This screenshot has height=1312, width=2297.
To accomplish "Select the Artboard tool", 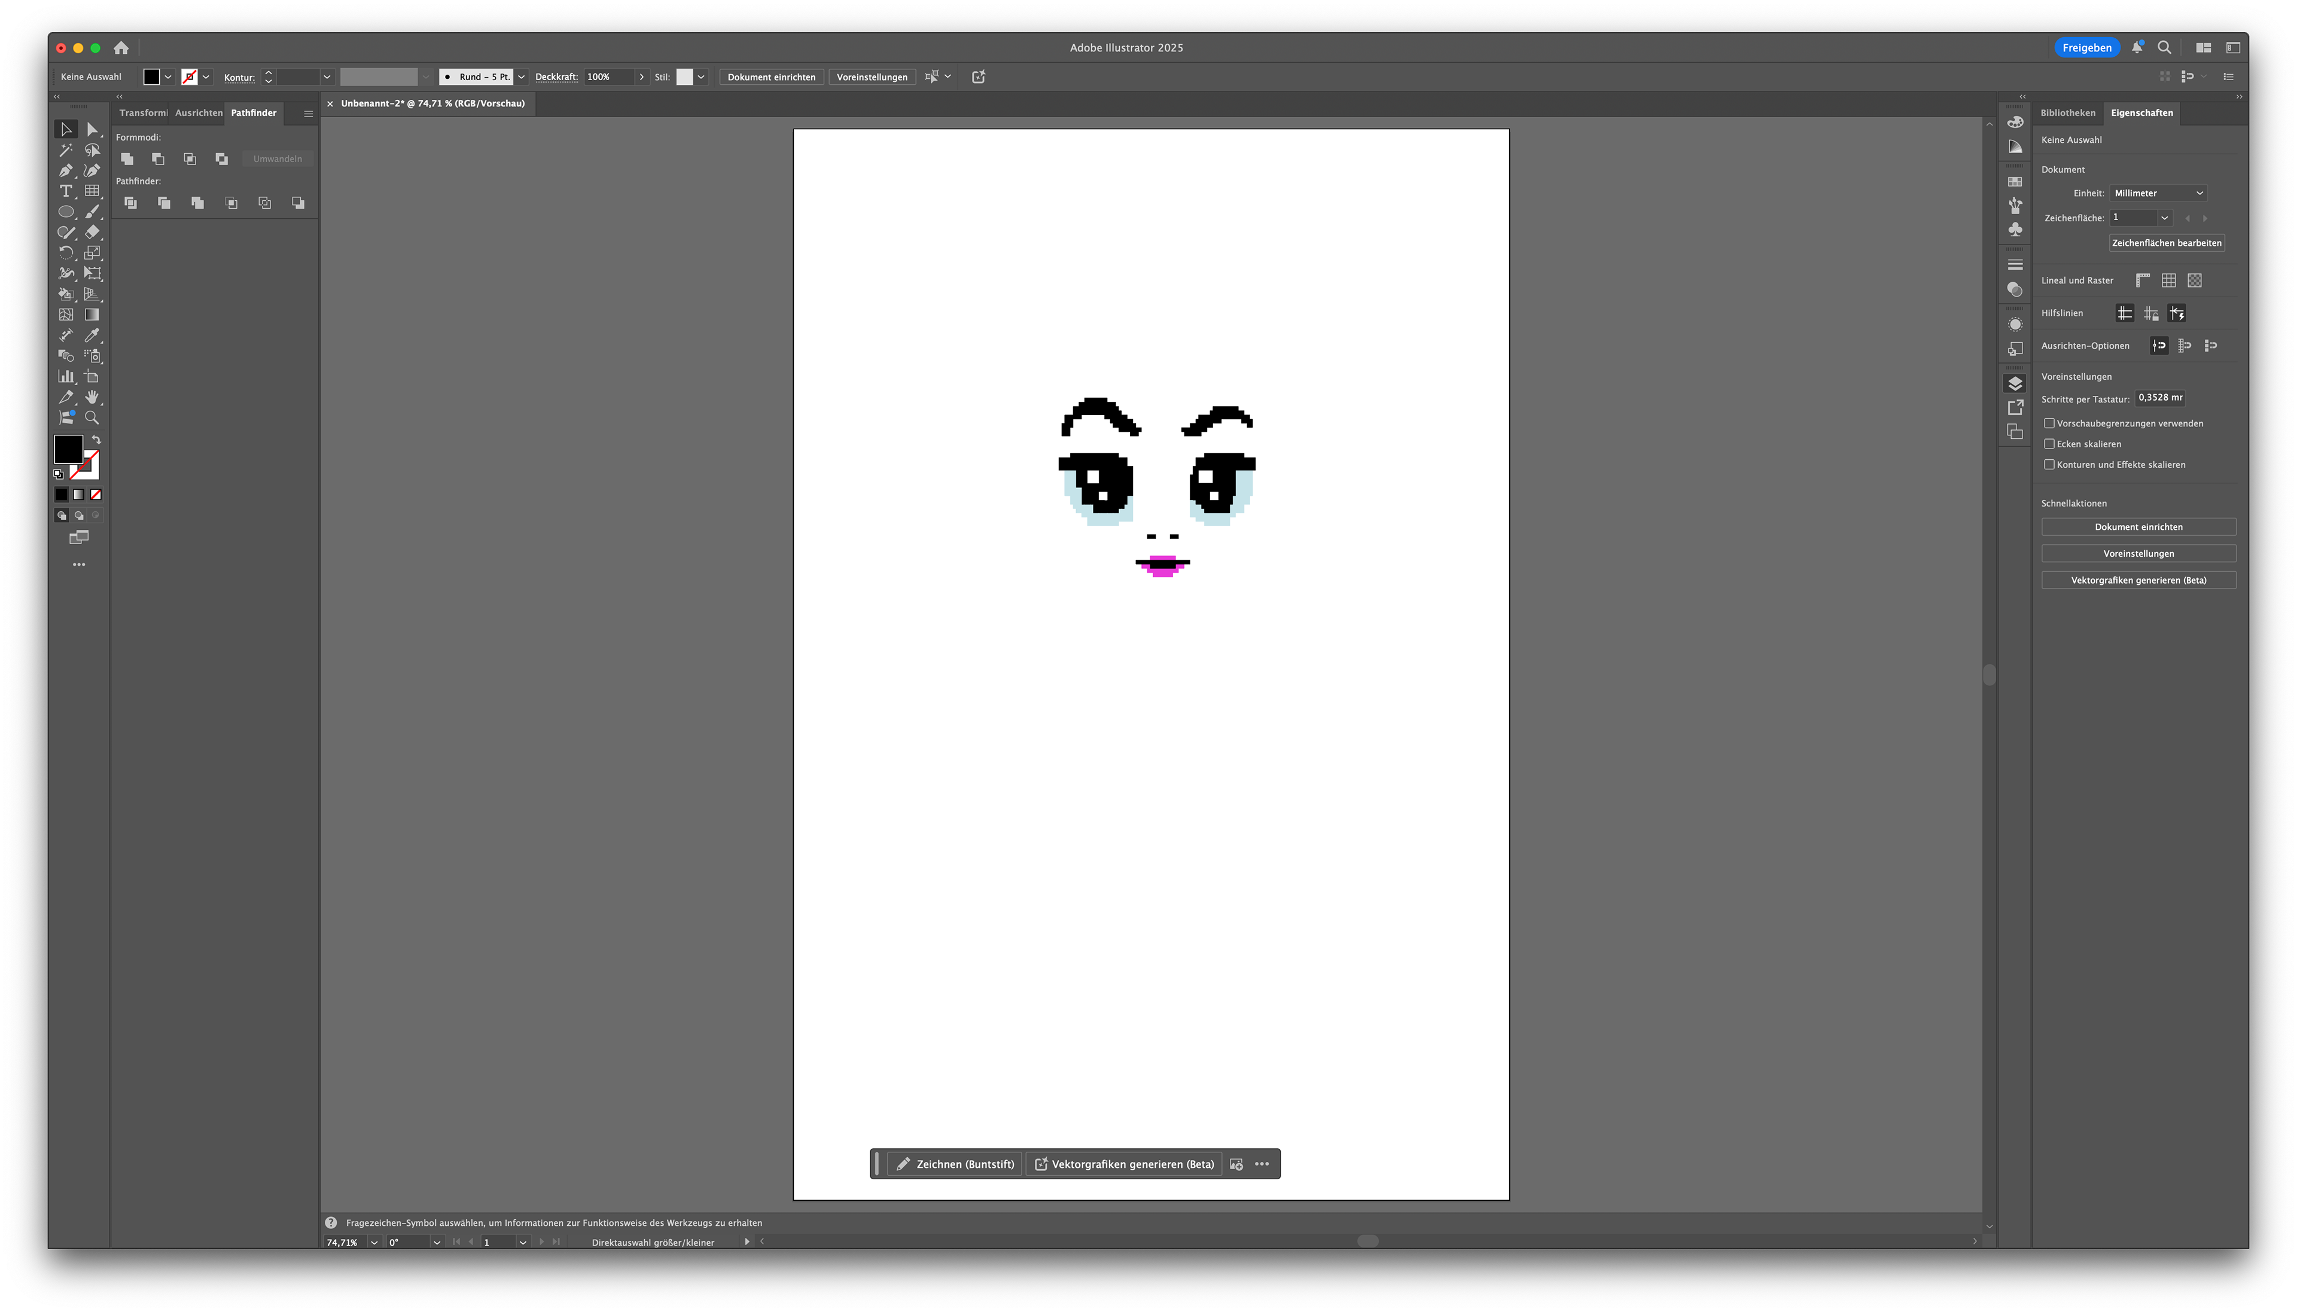I will (x=92, y=377).
